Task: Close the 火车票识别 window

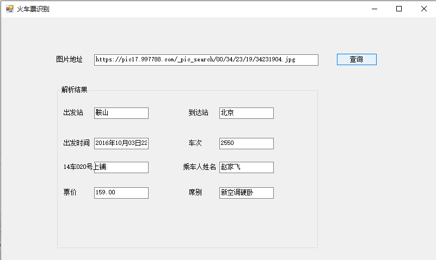Action: [424, 9]
